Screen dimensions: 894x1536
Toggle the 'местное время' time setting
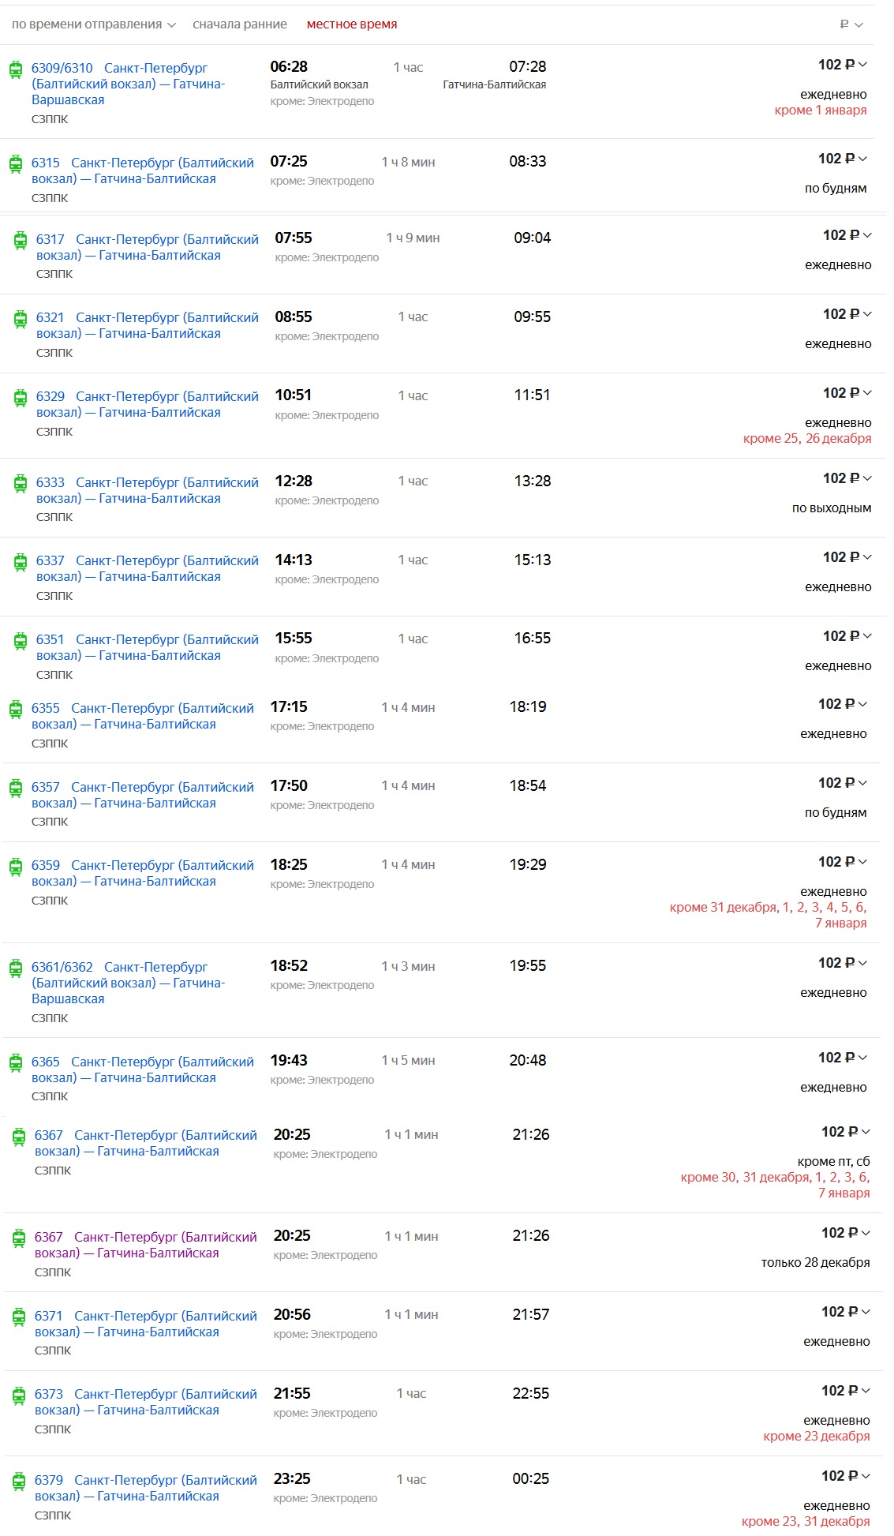352,24
